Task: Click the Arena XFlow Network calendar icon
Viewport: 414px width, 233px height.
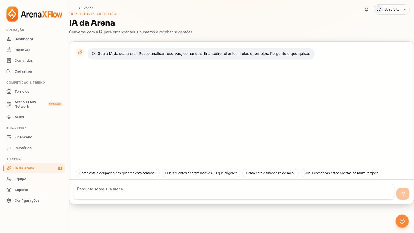Action: pyautogui.click(x=9, y=104)
